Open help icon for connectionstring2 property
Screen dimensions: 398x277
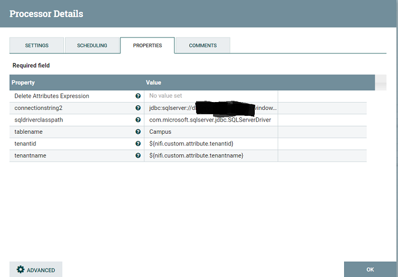tap(138, 108)
